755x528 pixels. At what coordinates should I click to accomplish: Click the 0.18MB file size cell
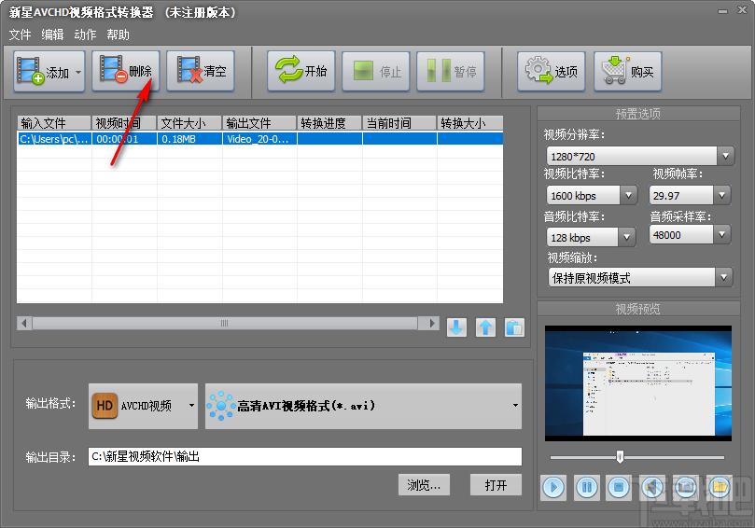coord(189,139)
